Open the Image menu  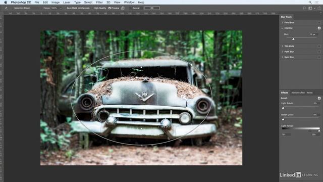tap(56, 2)
